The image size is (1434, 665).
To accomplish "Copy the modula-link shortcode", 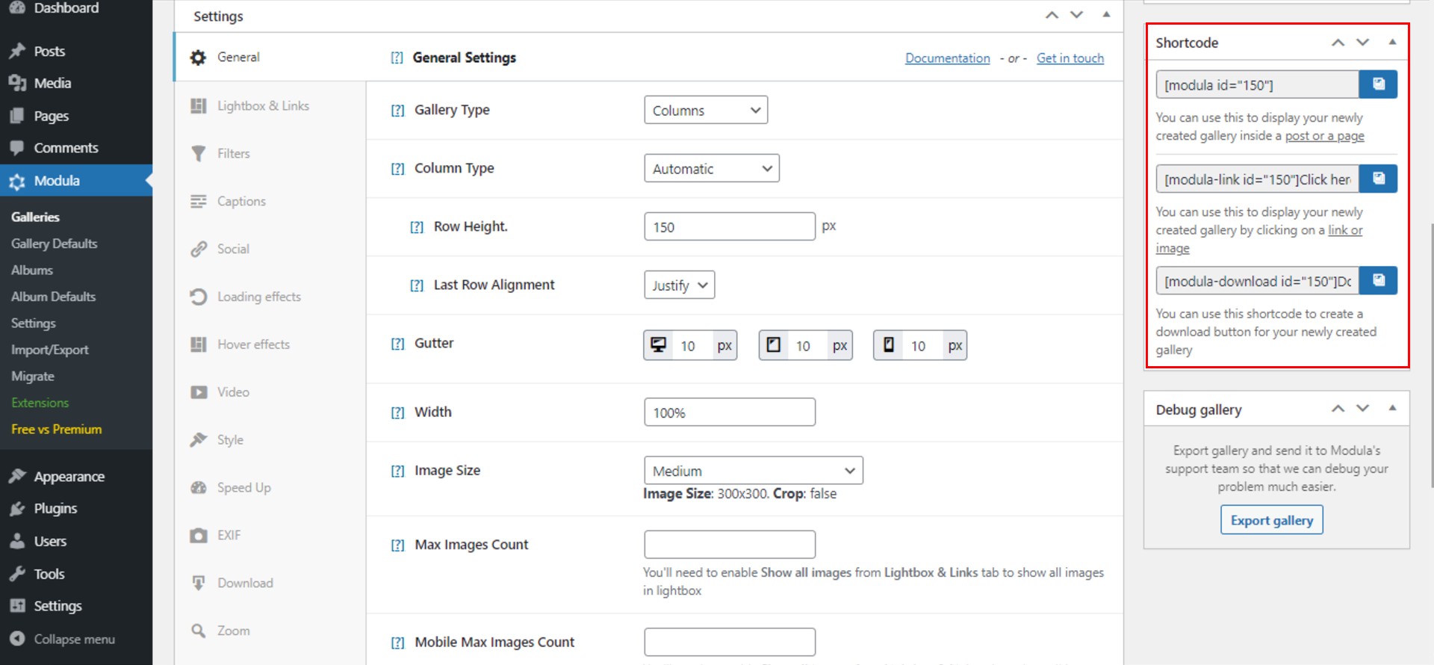I will click(1378, 179).
